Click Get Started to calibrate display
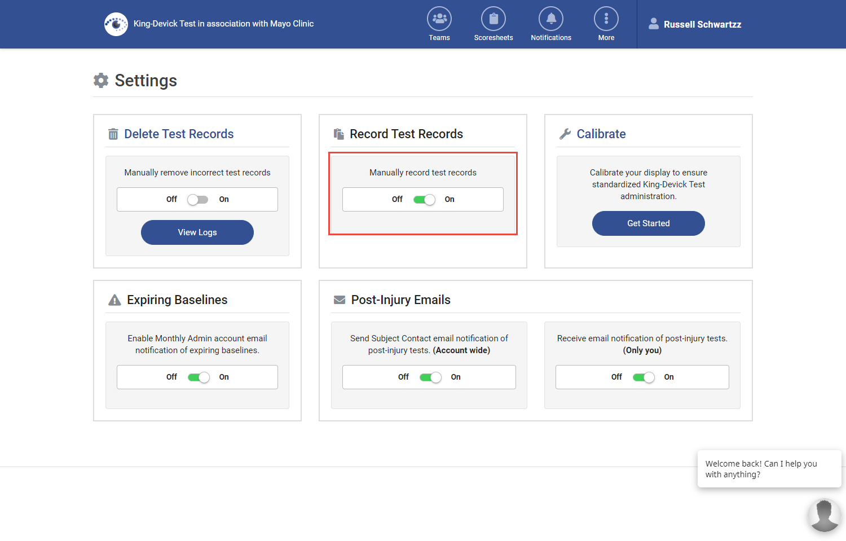The width and height of the screenshot is (846, 541). [x=648, y=223]
